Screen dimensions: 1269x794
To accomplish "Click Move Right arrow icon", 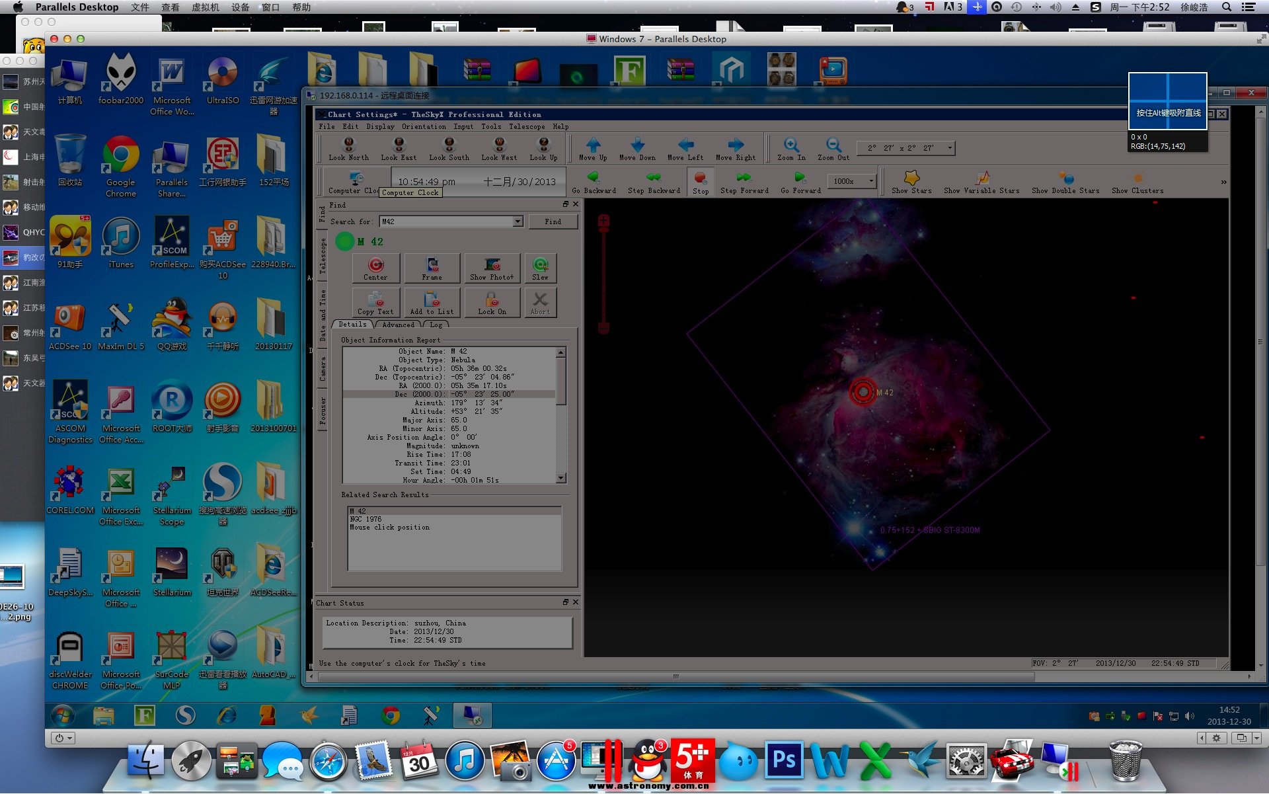I will pos(736,149).
